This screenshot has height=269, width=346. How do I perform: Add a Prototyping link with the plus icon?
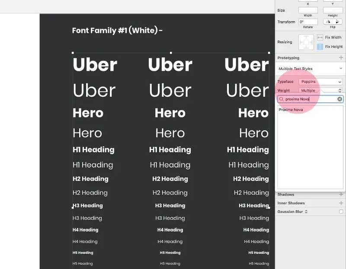click(341, 58)
